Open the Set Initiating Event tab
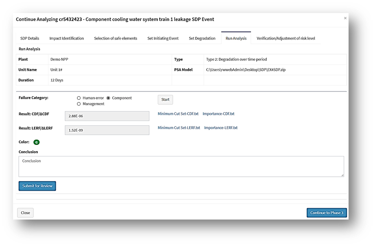The height and width of the screenshot is (246, 375). [163, 38]
